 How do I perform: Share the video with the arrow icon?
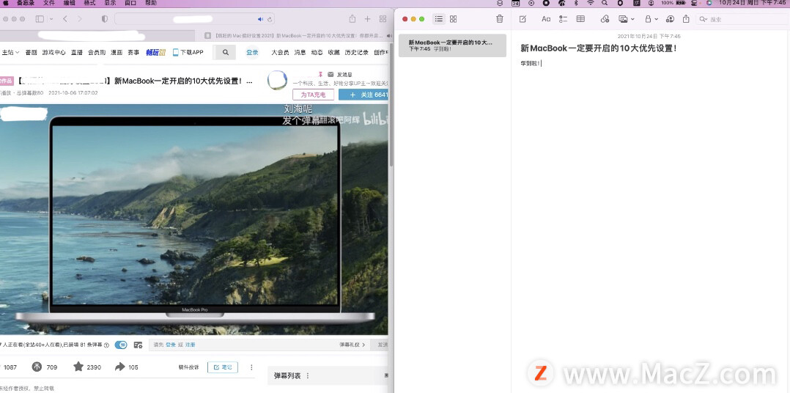(x=119, y=367)
